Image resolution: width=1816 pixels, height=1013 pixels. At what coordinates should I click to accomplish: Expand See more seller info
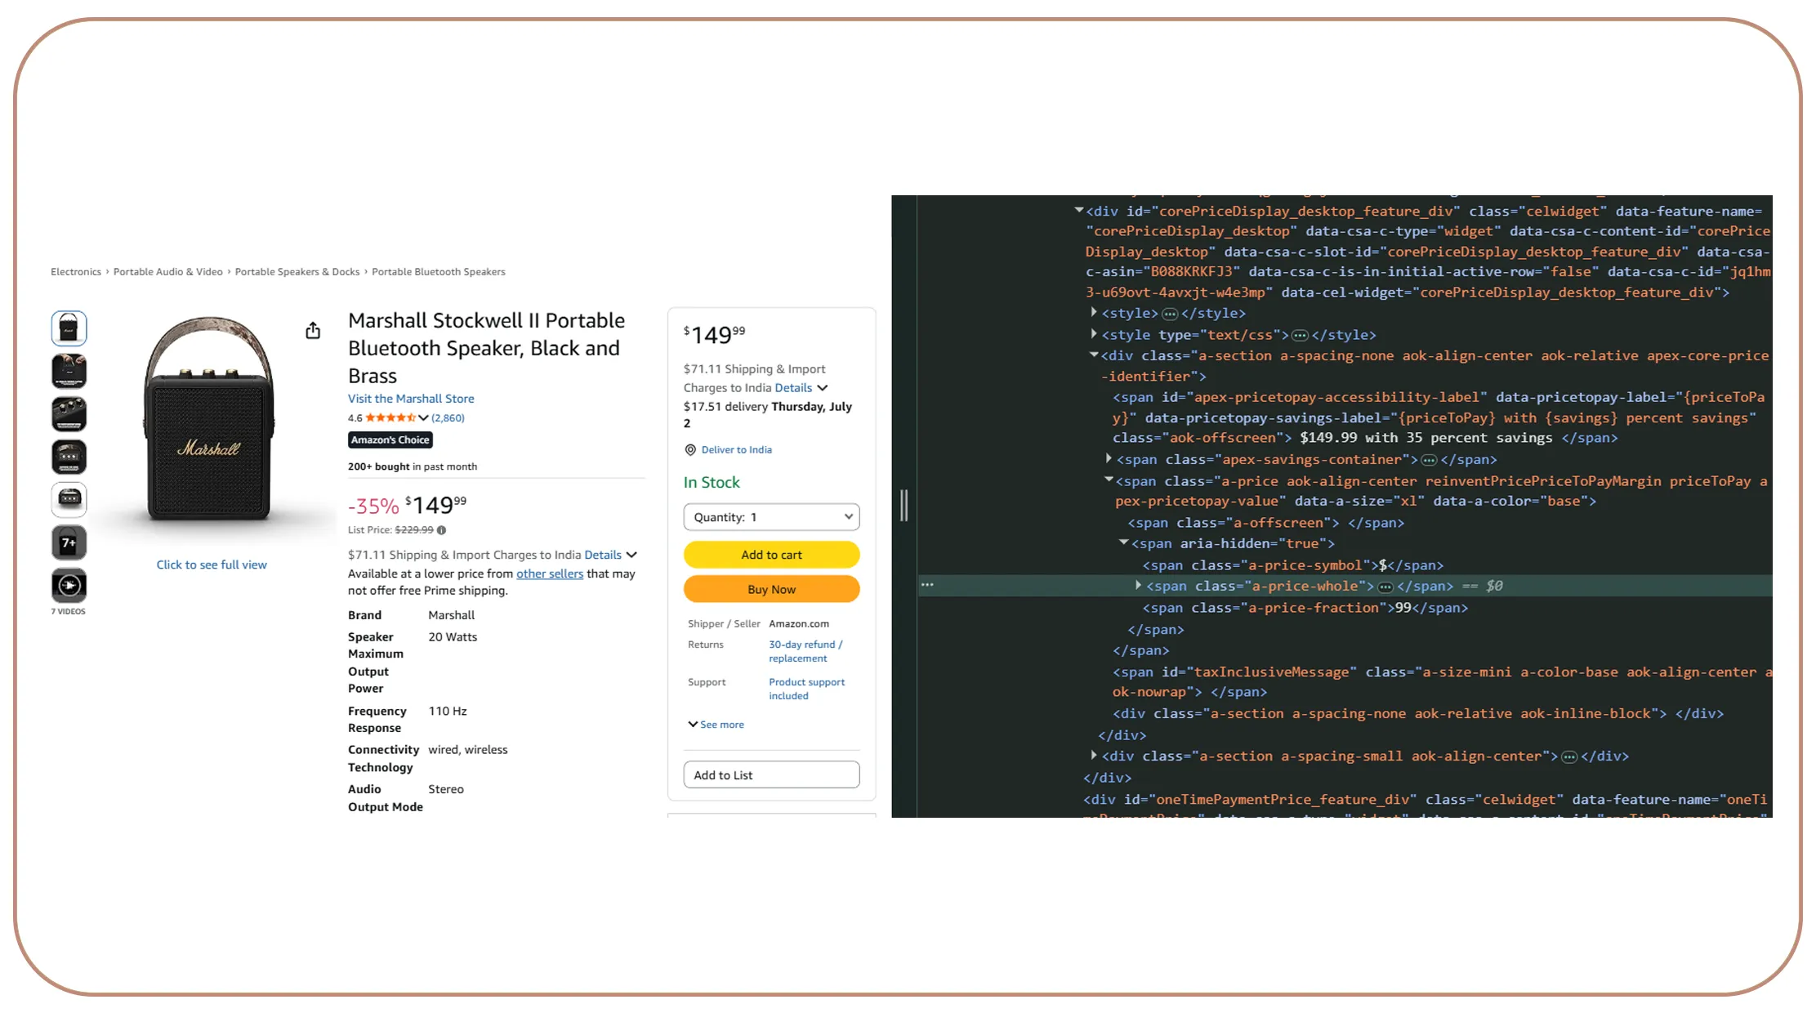click(716, 725)
